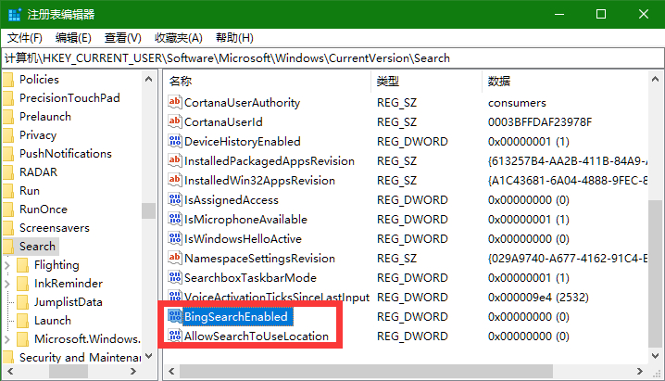The height and width of the screenshot is (381, 665).
Task: Click the 0003BFFDAF23978F data cell
Action: pyautogui.click(x=540, y=122)
